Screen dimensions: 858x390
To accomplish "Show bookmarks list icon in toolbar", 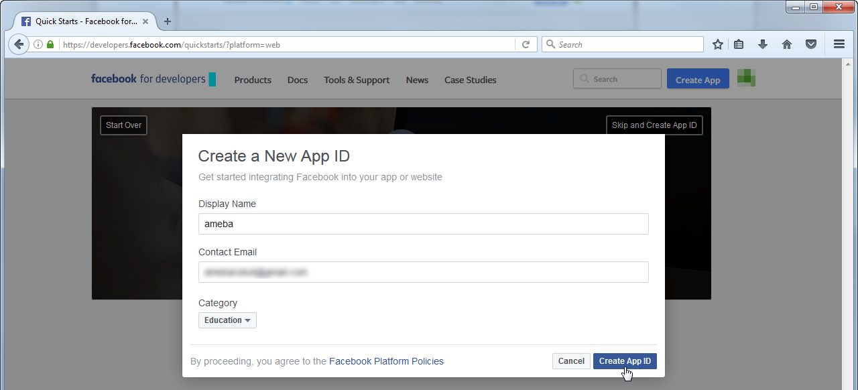I will [739, 44].
